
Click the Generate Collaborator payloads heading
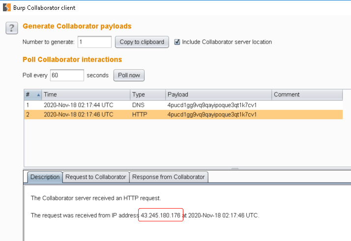(77, 26)
